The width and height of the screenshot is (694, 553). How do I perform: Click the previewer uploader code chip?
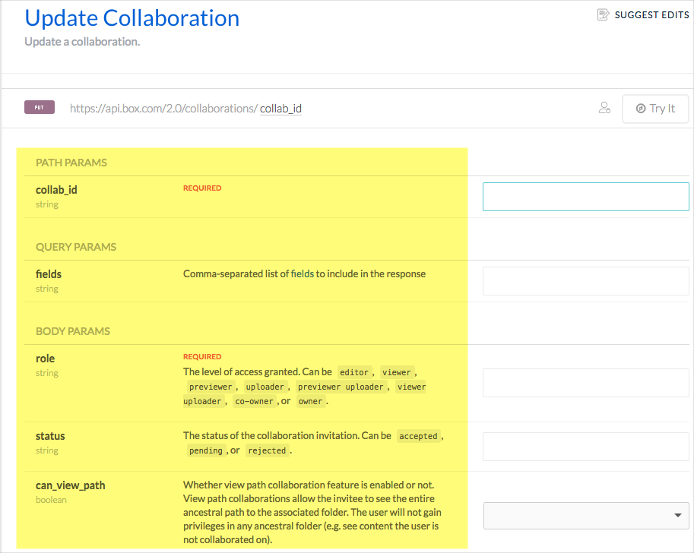[341, 387]
